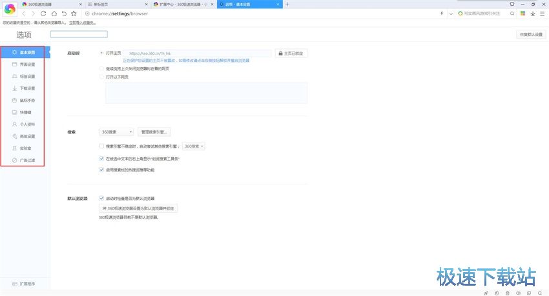The width and height of the screenshot is (549, 296).
Task: Click the zoom magnifier in status bar
Action: tap(540, 293)
